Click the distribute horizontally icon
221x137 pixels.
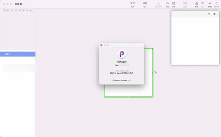pos(4,10)
